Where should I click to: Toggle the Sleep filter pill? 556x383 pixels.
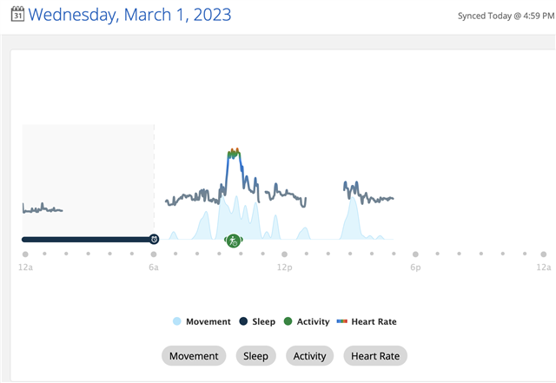click(x=255, y=356)
